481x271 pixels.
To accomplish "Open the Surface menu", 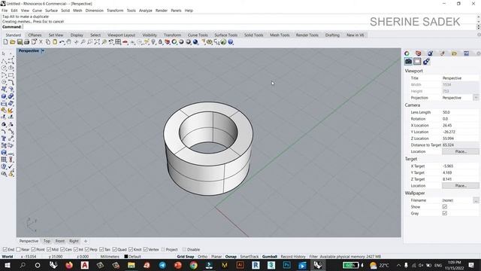I will (x=51, y=11).
